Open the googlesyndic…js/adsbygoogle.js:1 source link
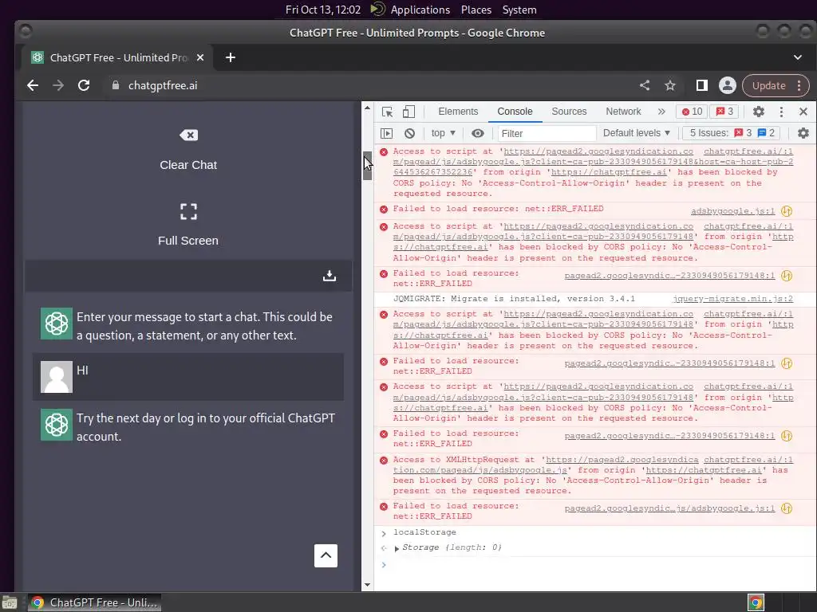 (669, 508)
